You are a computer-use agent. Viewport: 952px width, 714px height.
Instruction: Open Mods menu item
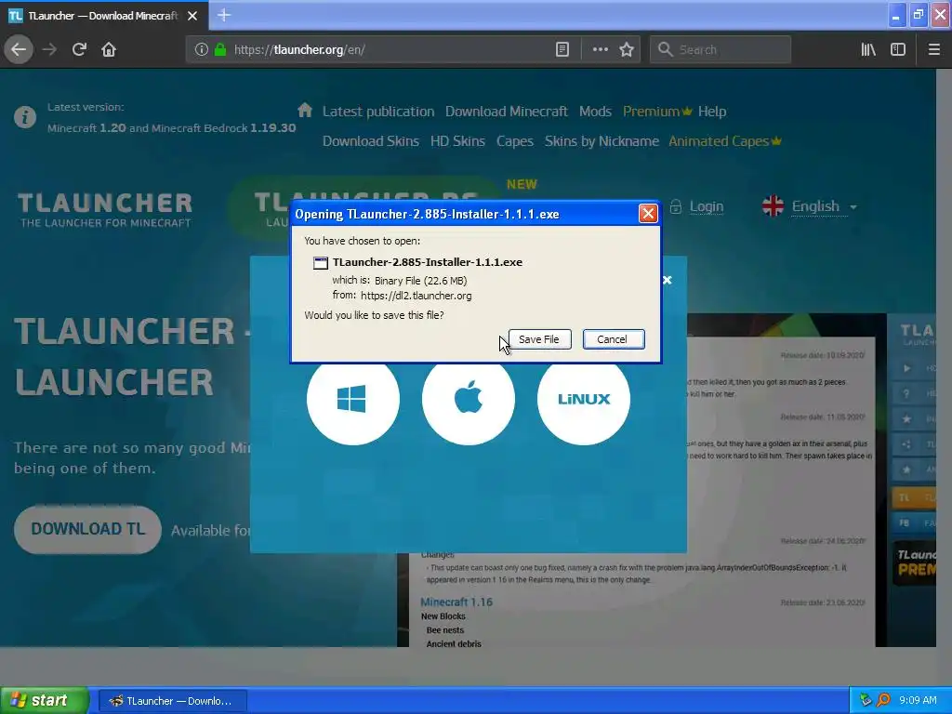click(595, 112)
